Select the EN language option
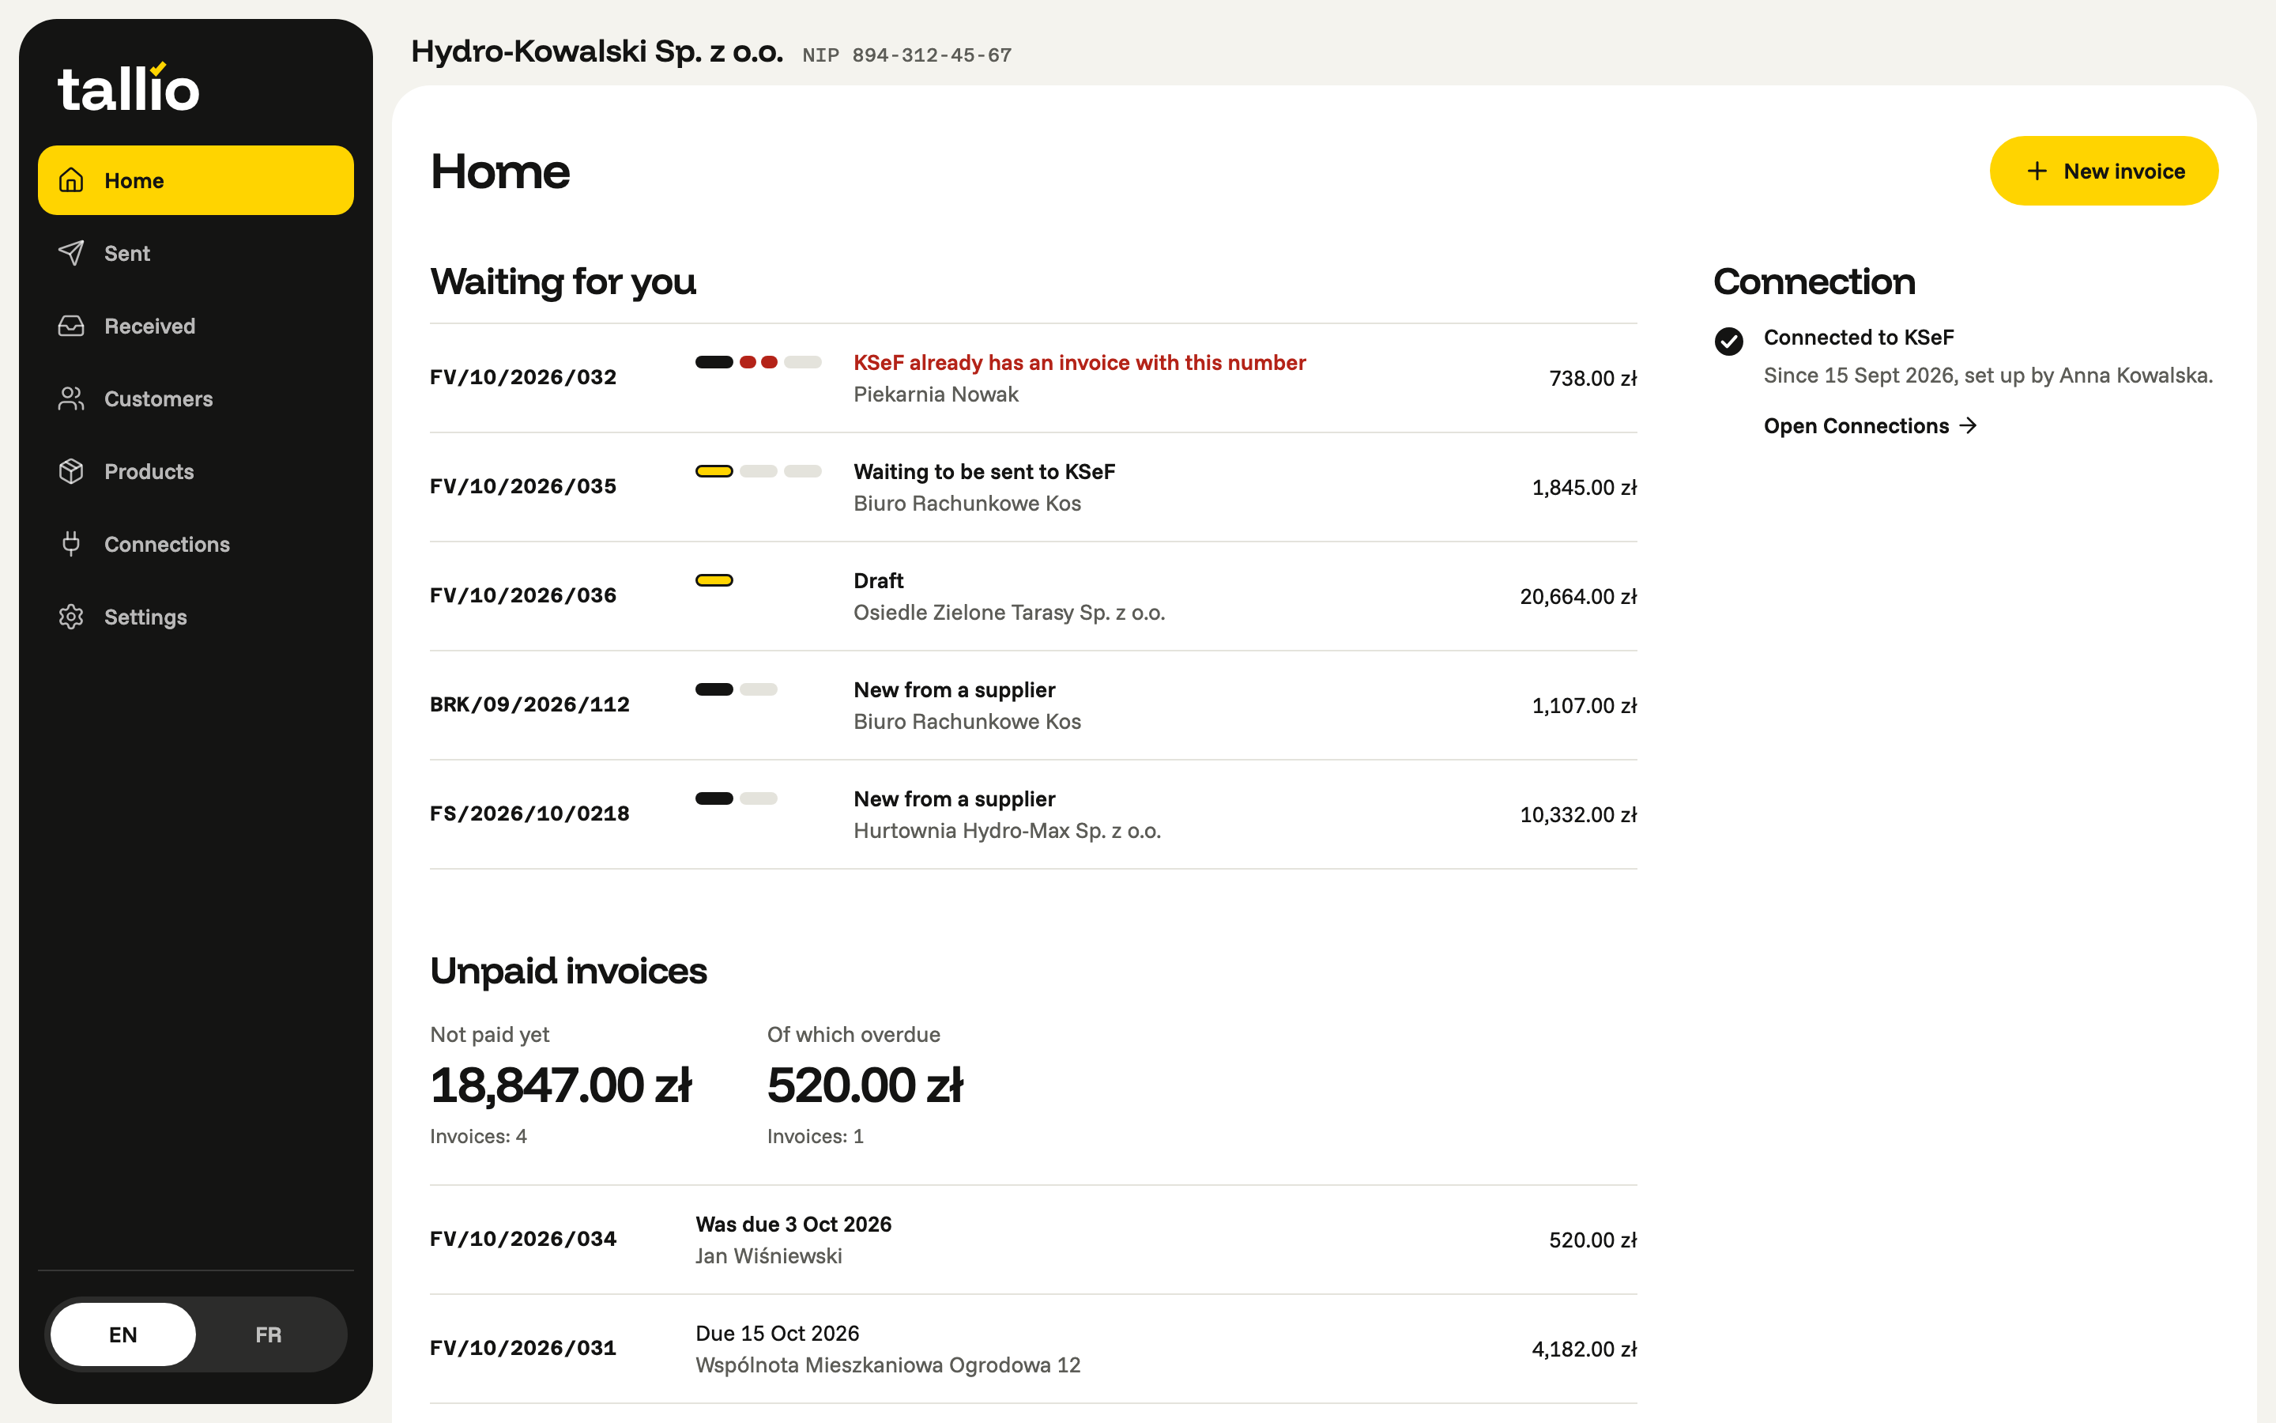The height and width of the screenshot is (1423, 2276). (x=123, y=1334)
